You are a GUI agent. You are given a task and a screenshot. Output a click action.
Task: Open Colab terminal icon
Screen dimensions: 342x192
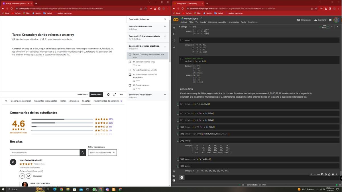pos(174,180)
